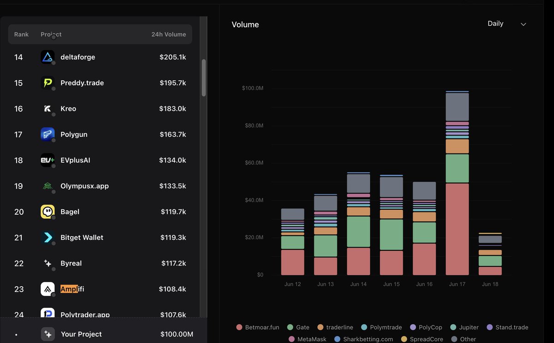Click the $163.7k volume for Polygun
Viewport: 554px width, 343px height.
(x=173, y=135)
